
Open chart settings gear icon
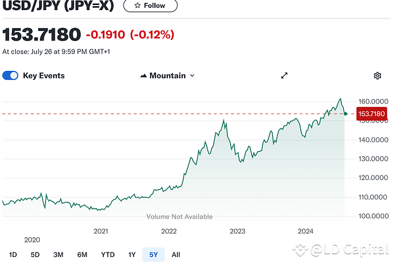coord(377,76)
